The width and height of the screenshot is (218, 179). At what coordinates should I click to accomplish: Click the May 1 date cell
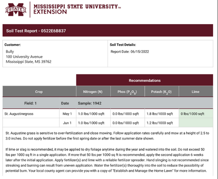[x=68, y=114]
